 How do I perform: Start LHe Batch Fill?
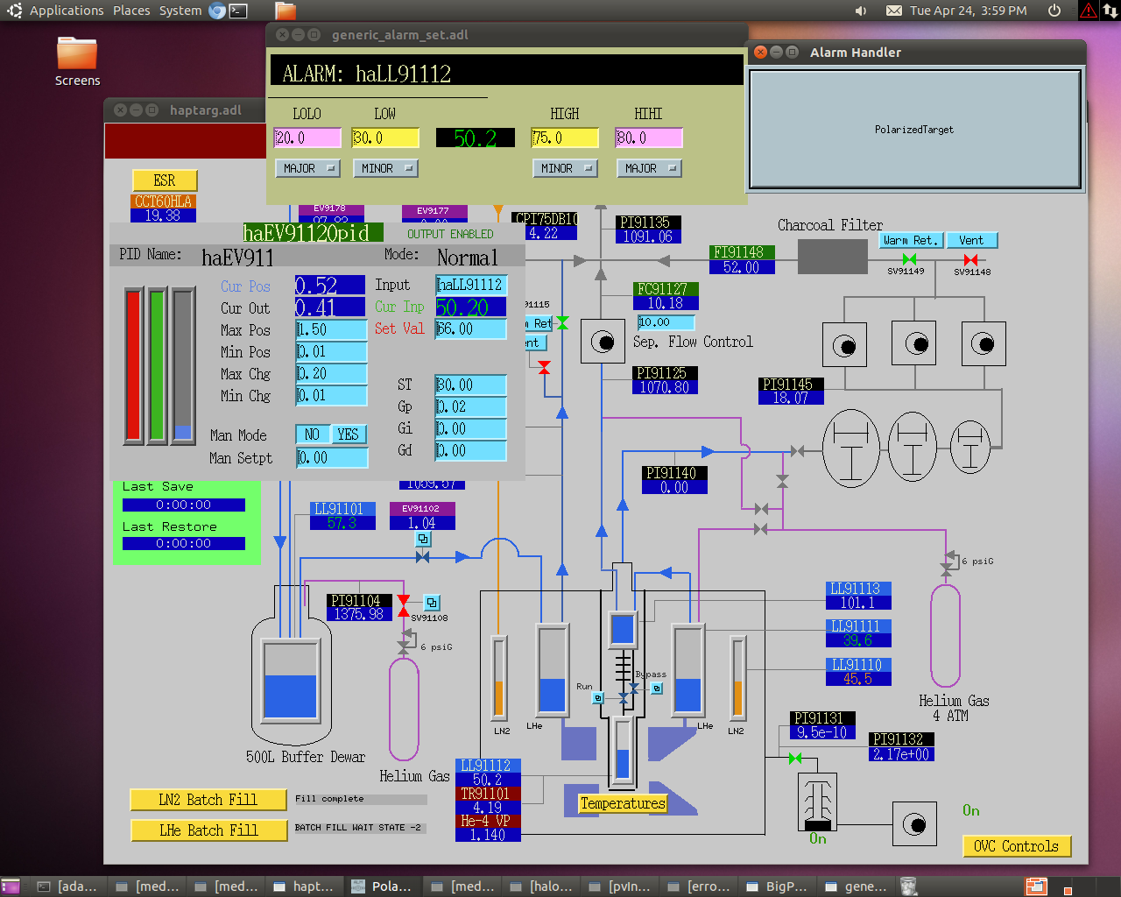click(x=208, y=830)
